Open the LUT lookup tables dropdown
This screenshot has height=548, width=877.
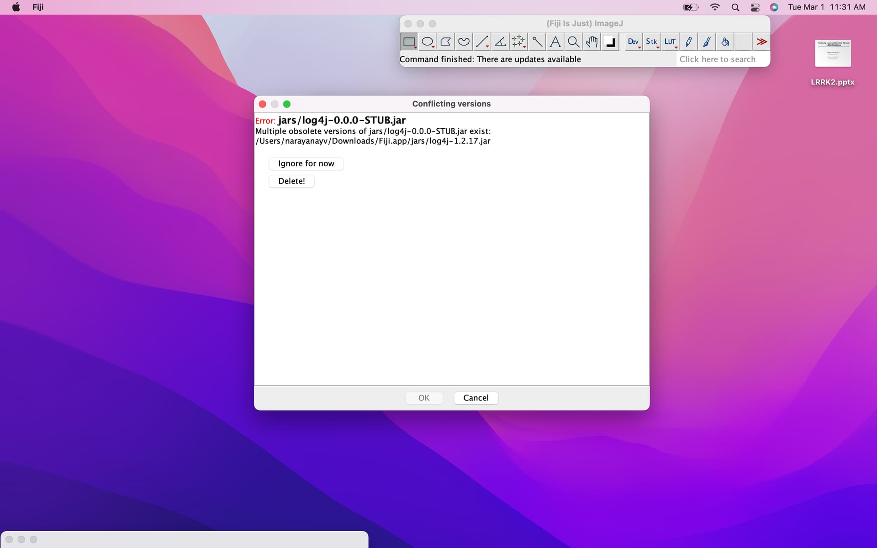[670, 42]
